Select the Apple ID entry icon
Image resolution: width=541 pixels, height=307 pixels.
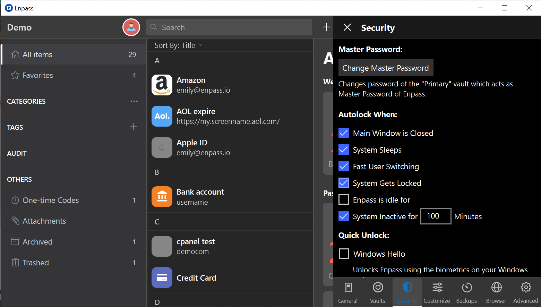[162, 147]
